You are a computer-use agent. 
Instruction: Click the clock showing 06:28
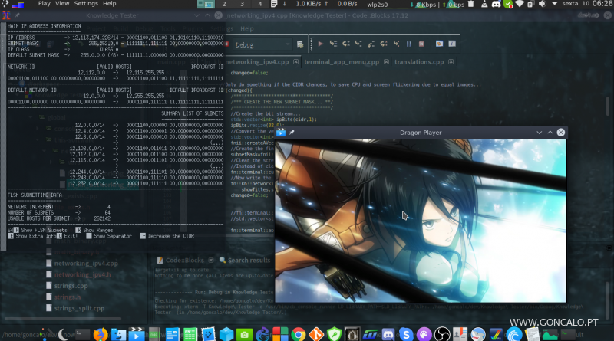[602, 4]
